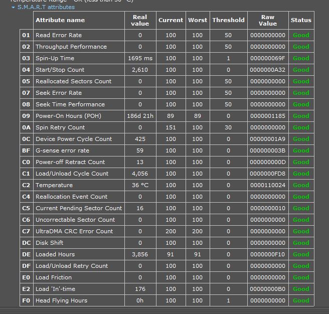The image size is (329, 314).
Task: Select the Worst column header
Action: [198, 20]
